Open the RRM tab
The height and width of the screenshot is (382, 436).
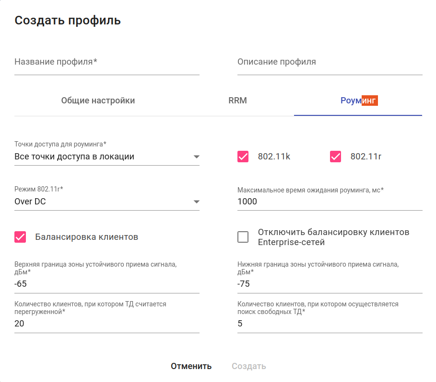tap(237, 101)
